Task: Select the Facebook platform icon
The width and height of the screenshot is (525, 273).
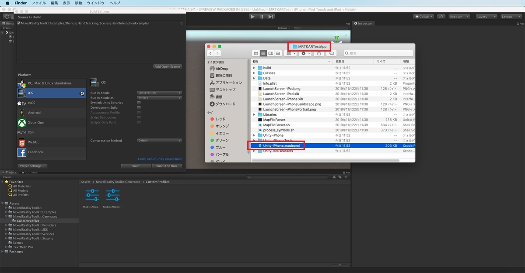Action: point(22,152)
